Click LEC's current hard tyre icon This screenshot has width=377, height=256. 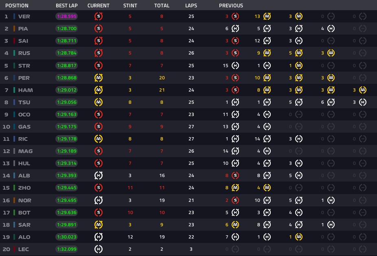tap(99, 249)
